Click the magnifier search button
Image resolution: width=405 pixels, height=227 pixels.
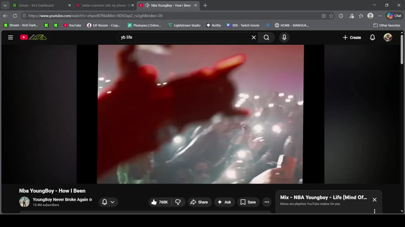click(266, 37)
